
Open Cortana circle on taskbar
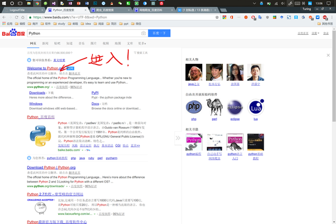[x=12, y=3]
